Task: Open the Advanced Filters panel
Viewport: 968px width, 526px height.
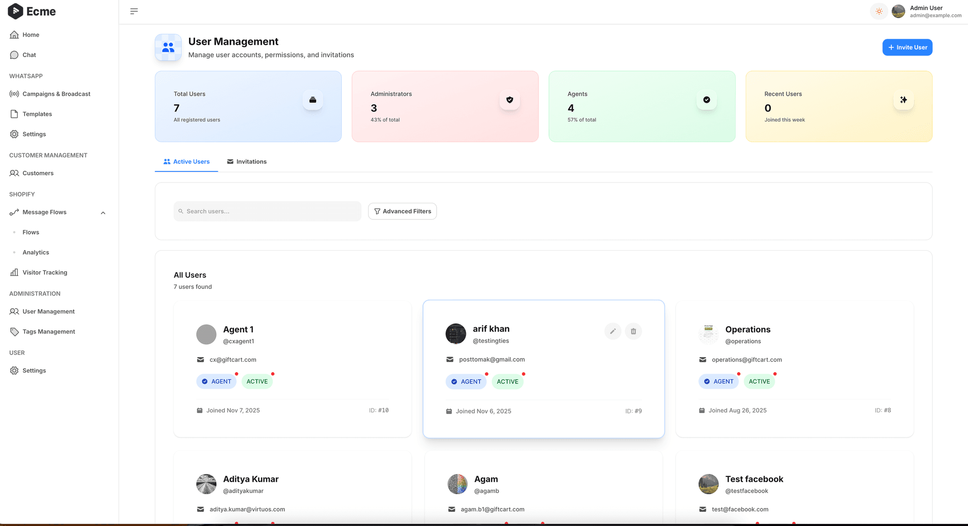Action: [402, 211]
